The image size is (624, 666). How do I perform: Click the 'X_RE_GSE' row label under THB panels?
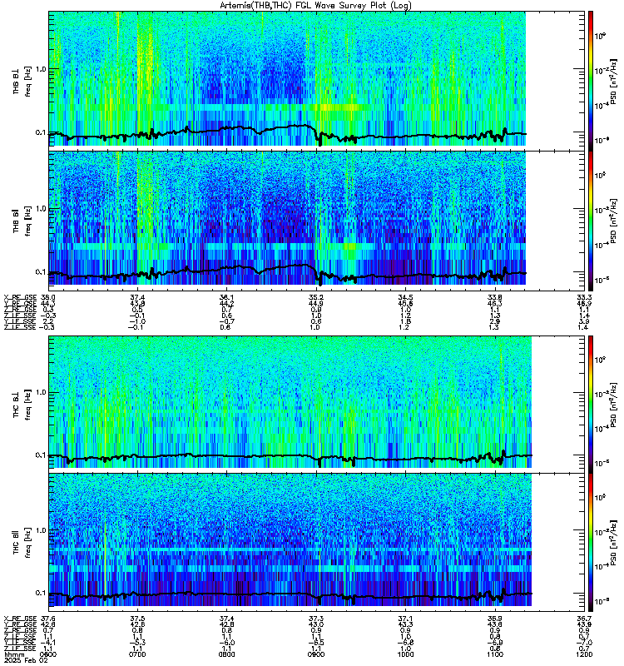[x=20, y=297]
